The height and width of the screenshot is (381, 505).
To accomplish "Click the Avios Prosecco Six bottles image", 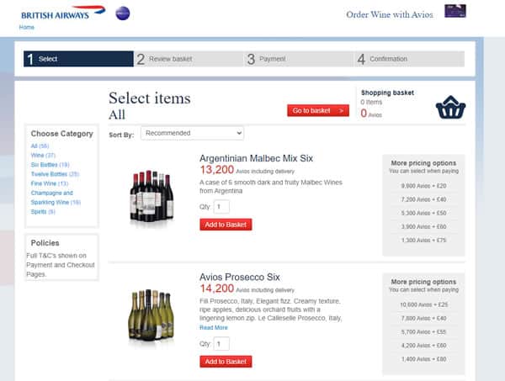I will [151, 315].
